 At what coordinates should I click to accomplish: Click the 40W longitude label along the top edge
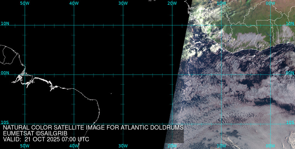pyautogui.click(x=74, y=3)
